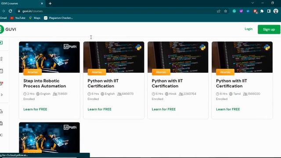Viewport: 281px width, 158px height.
Task: Open the Plagiarism Checker bookmark
Action: coord(58,18)
